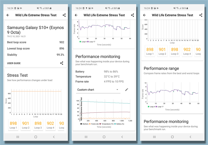208x145 pixels.
Task: Tap battery 86% indicator on middle phone
Action: (116, 8)
